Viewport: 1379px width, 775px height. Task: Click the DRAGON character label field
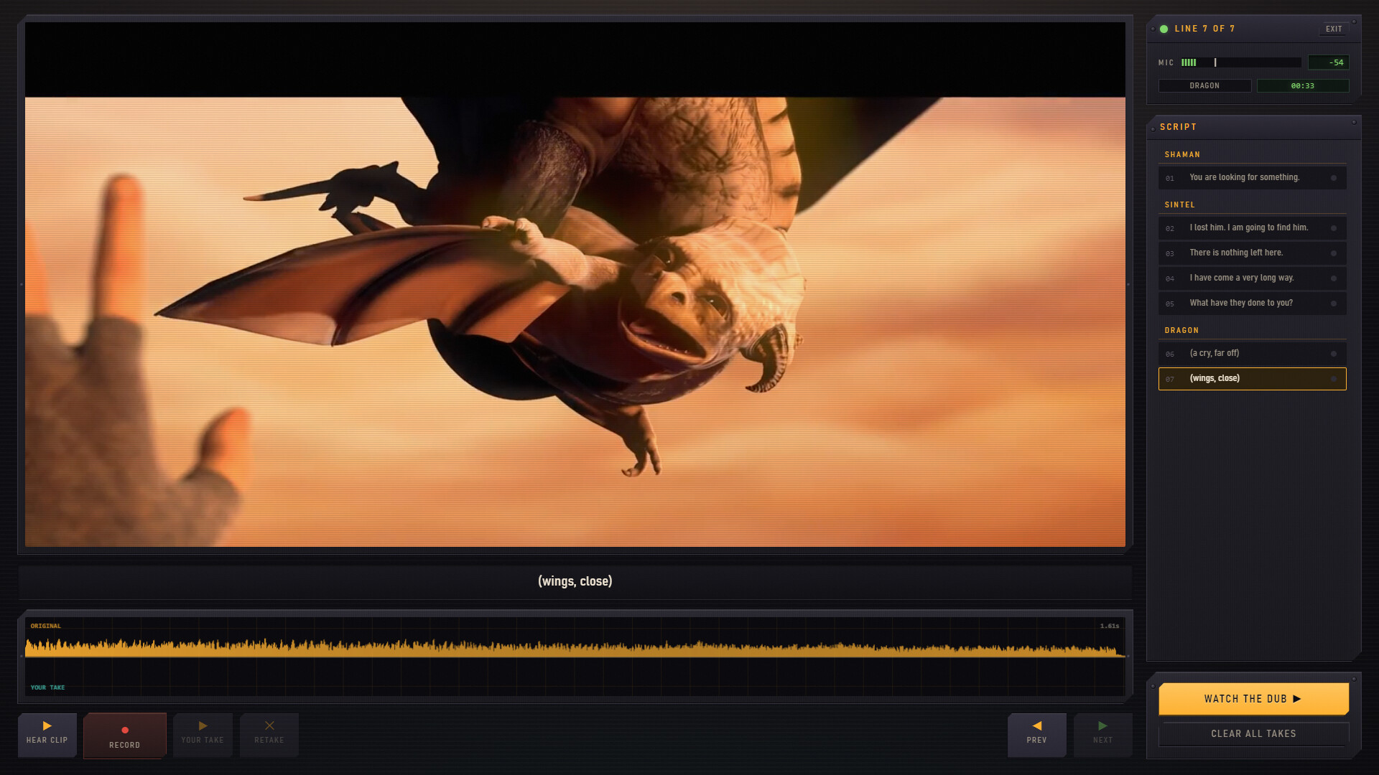click(1204, 85)
